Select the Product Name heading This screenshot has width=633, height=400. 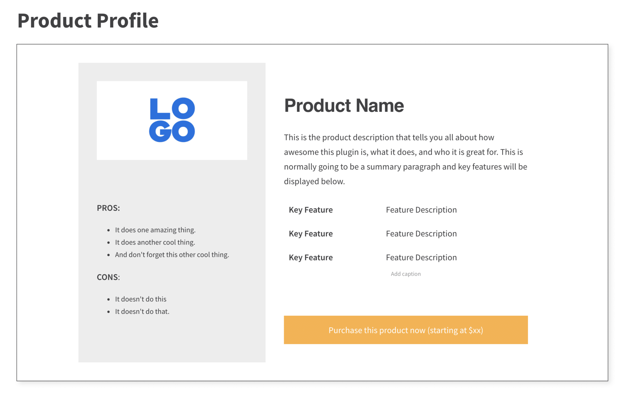[344, 106]
